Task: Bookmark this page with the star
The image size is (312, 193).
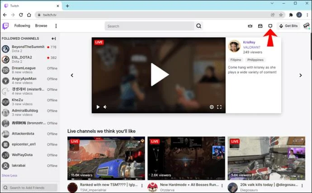Action: click(x=281, y=15)
